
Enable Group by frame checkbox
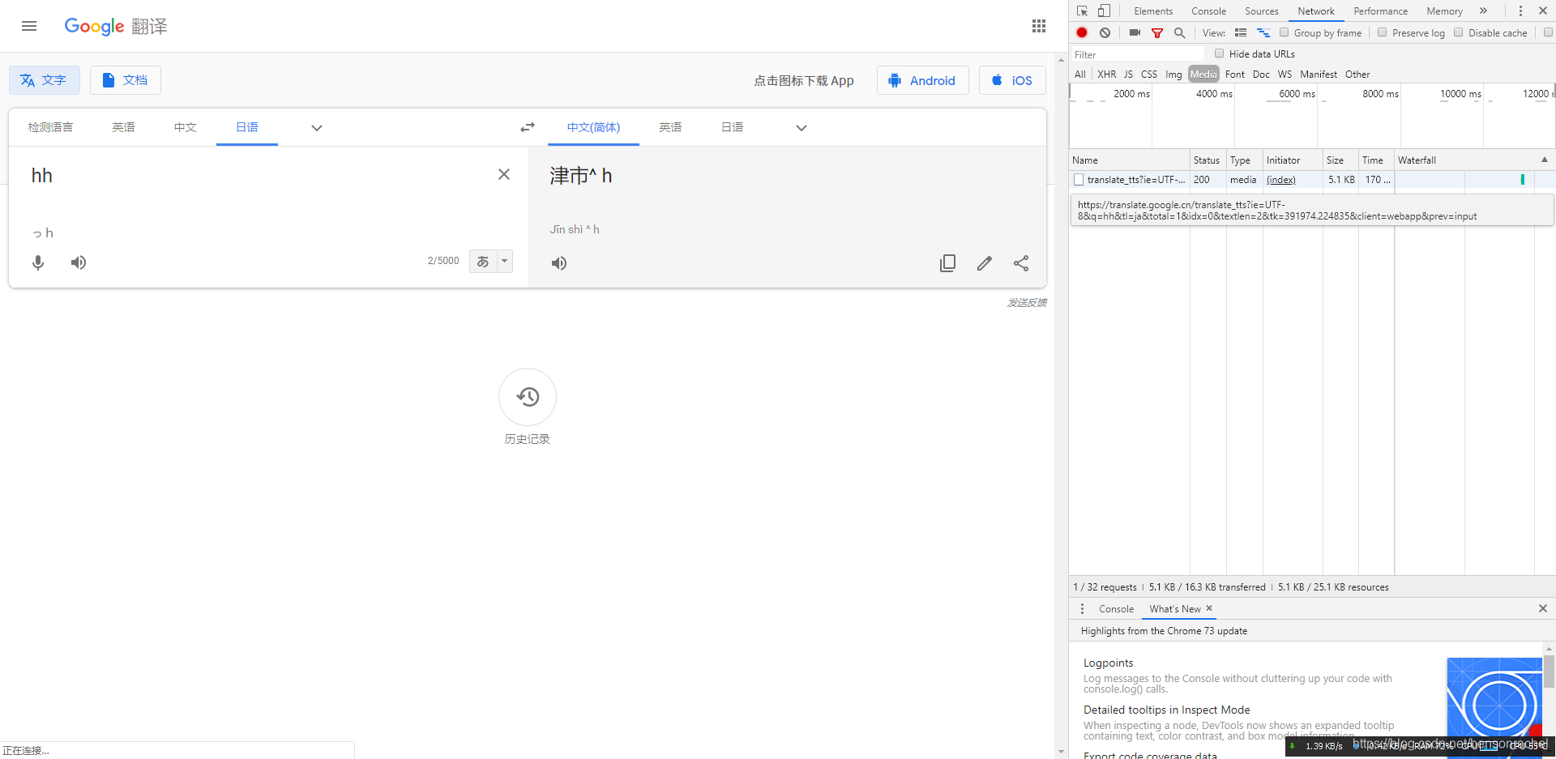(x=1284, y=32)
